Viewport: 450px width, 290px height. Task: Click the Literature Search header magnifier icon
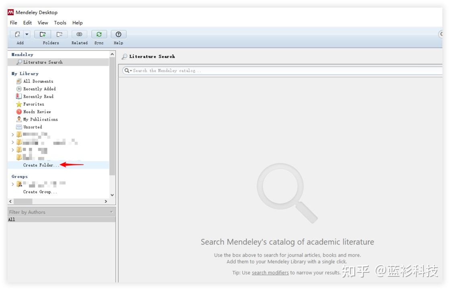124,57
